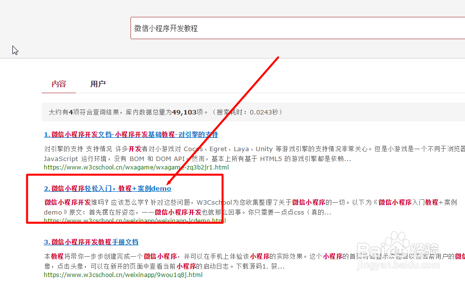Click the snippet starting 微信小程序开发难吗
The width and height of the screenshot is (465, 281).
(251, 207)
